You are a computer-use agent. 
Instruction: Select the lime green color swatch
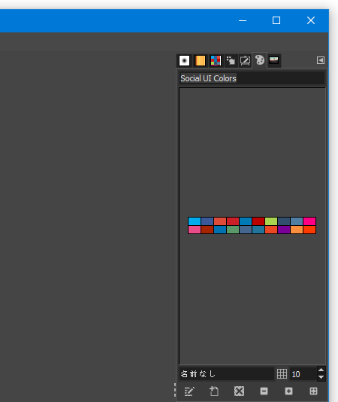(271, 221)
